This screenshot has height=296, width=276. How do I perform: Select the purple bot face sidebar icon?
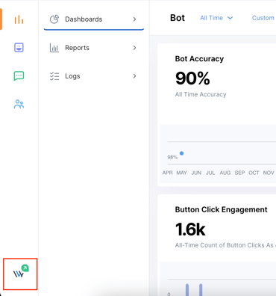pyautogui.click(x=19, y=47)
